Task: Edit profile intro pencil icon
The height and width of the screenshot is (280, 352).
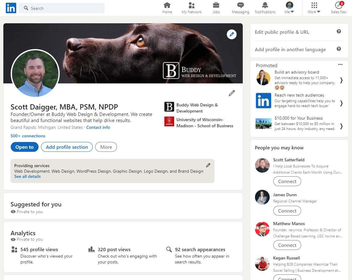Action: click(232, 93)
